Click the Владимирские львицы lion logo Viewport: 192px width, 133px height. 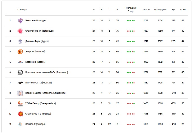tap(20, 72)
